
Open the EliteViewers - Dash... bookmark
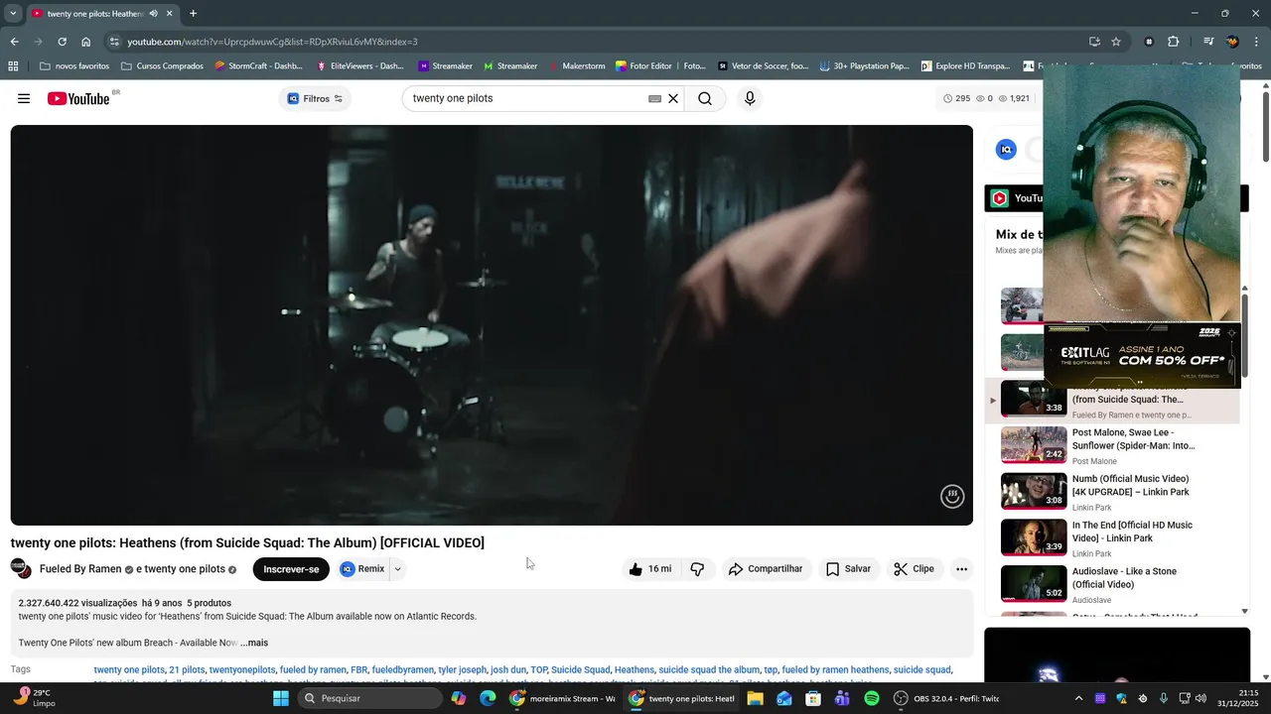pyautogui.click(x=359, y=66)
